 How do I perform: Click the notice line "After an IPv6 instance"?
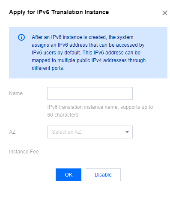coord(83,37)
